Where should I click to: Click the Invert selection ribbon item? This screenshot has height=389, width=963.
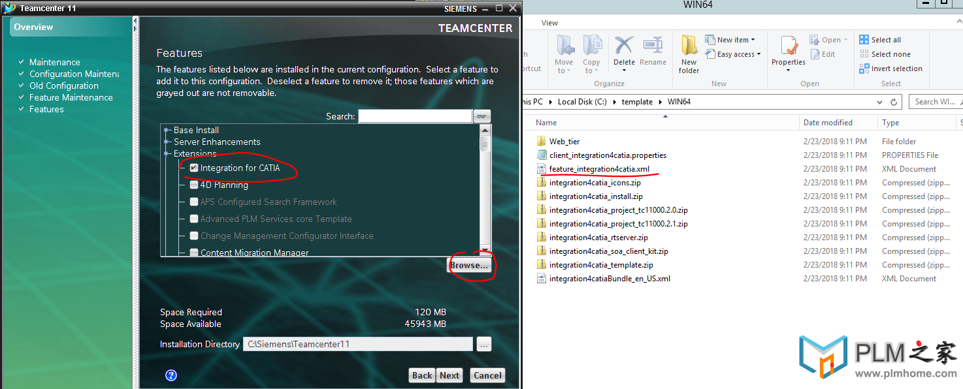(x=890, y=69)
